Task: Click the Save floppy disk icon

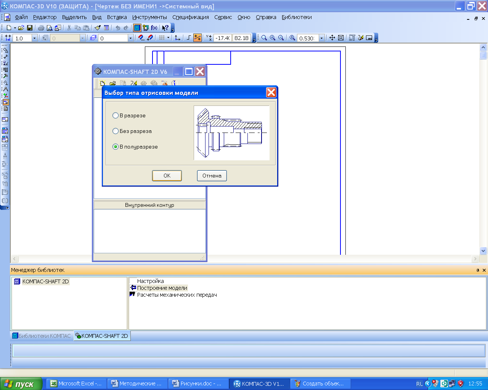Action: [x=30, y=28]
